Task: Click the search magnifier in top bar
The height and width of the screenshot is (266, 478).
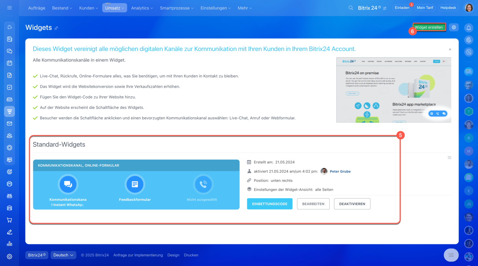Action: (x=351, y=8)
